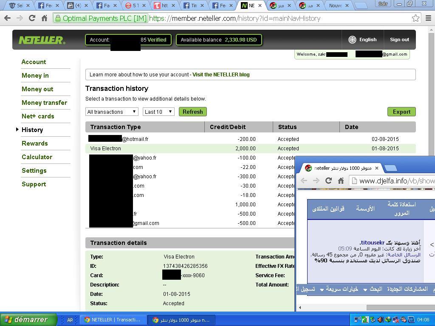Open the Account sidebar item
This screenshot has width=435, height=326.
(x=34, y=62)
